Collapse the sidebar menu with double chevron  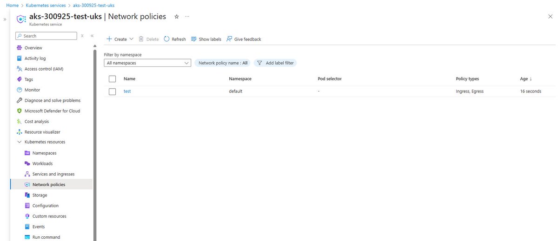[92, 36]
